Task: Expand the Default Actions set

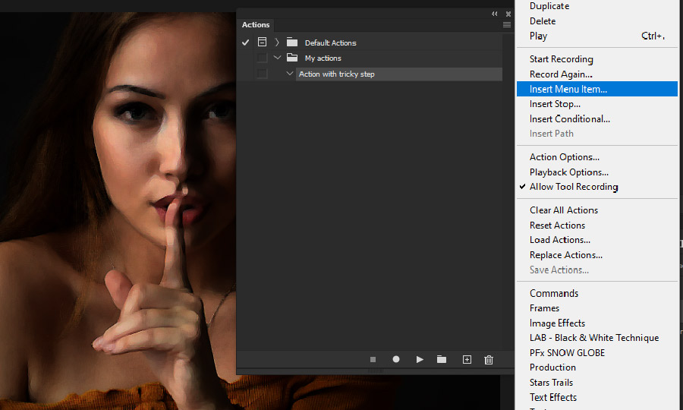Action: (277, 43)
